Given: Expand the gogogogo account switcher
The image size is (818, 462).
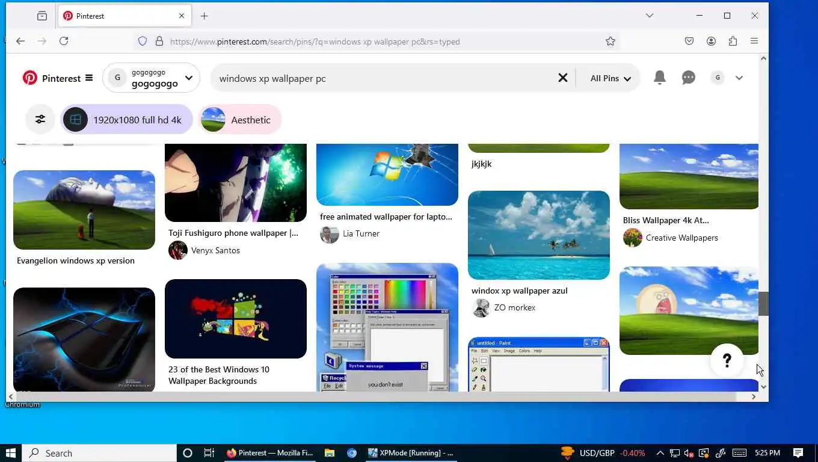Looking at the screenshot, I should click(188, 78).
